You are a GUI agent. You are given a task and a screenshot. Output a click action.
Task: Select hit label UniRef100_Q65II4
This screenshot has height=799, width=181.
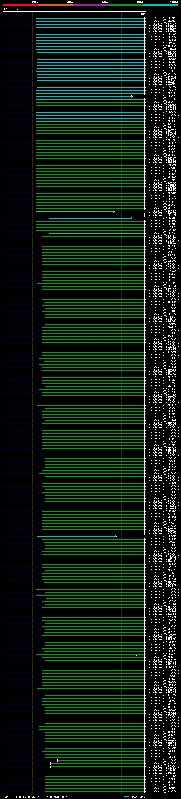point(162,604)
